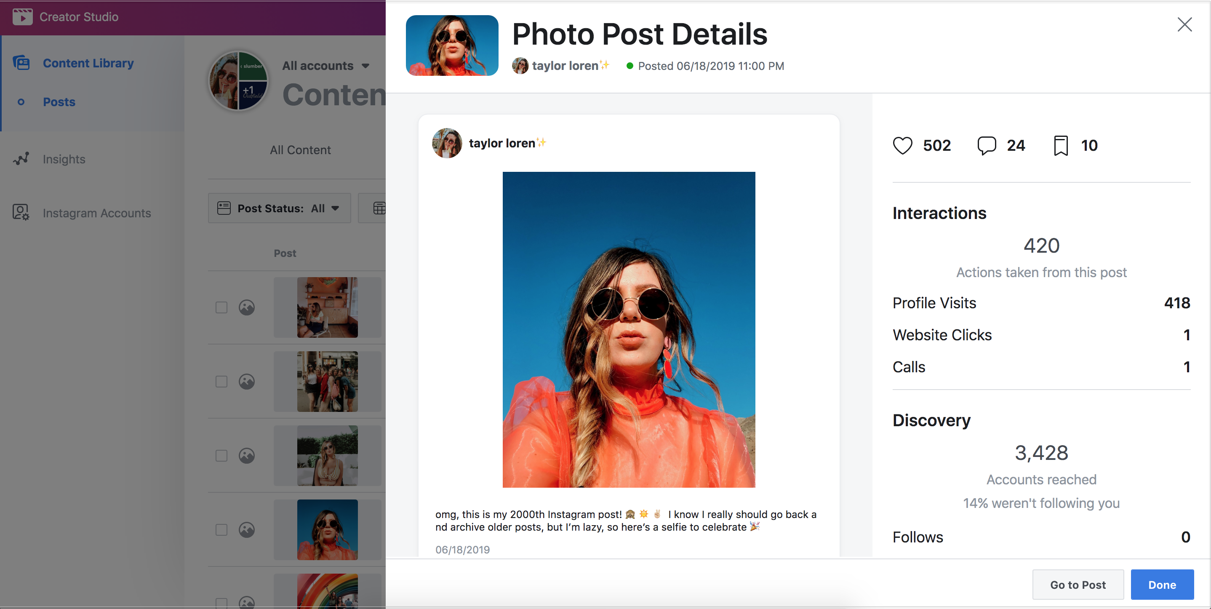Click the Follows row
This screenshot has width=1211, height=609.
point(1041,537)
